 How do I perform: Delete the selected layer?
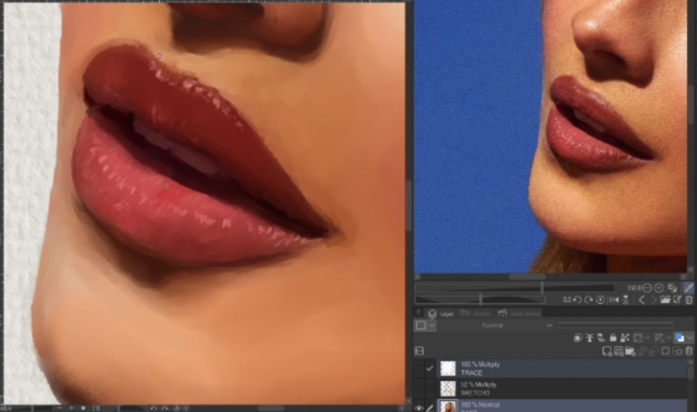coord(689,351)
